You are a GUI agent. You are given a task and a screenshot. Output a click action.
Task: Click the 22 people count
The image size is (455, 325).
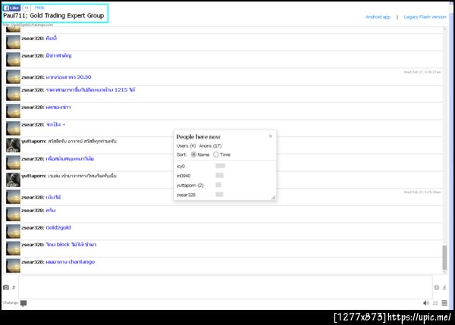(x=435, y=303)
